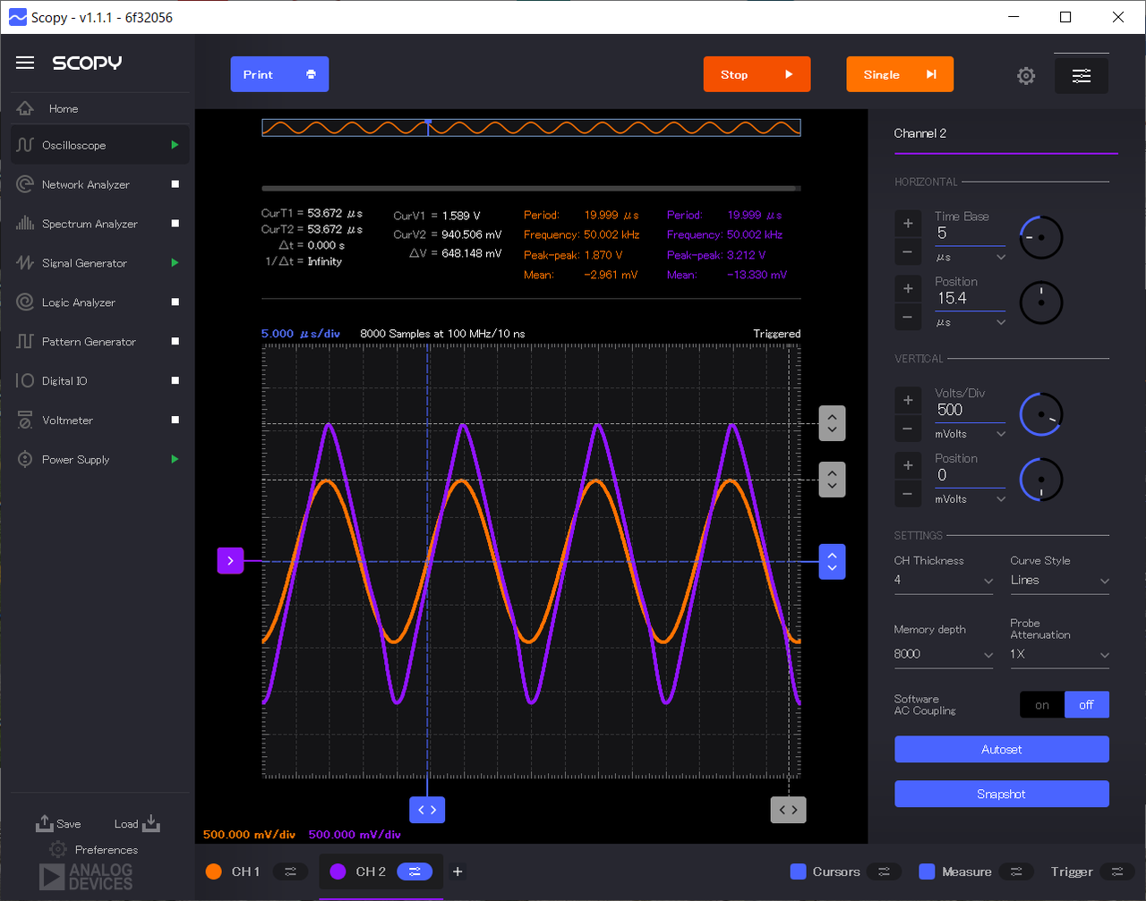1146x901 pixels.
Task: Open CH 1 settings sliders icon
Action: pyautogui.click(x=291, y=871)
